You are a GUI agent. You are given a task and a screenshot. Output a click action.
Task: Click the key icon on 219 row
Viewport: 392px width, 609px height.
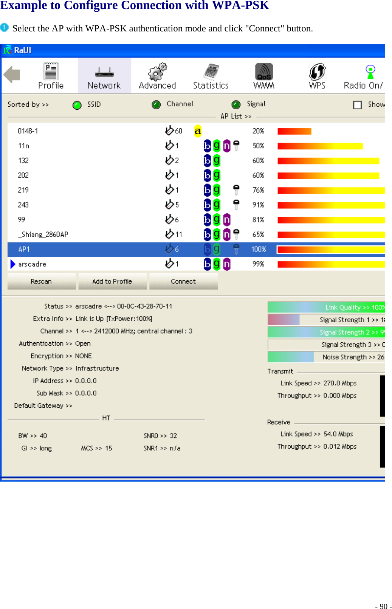[x=236, y=190]
